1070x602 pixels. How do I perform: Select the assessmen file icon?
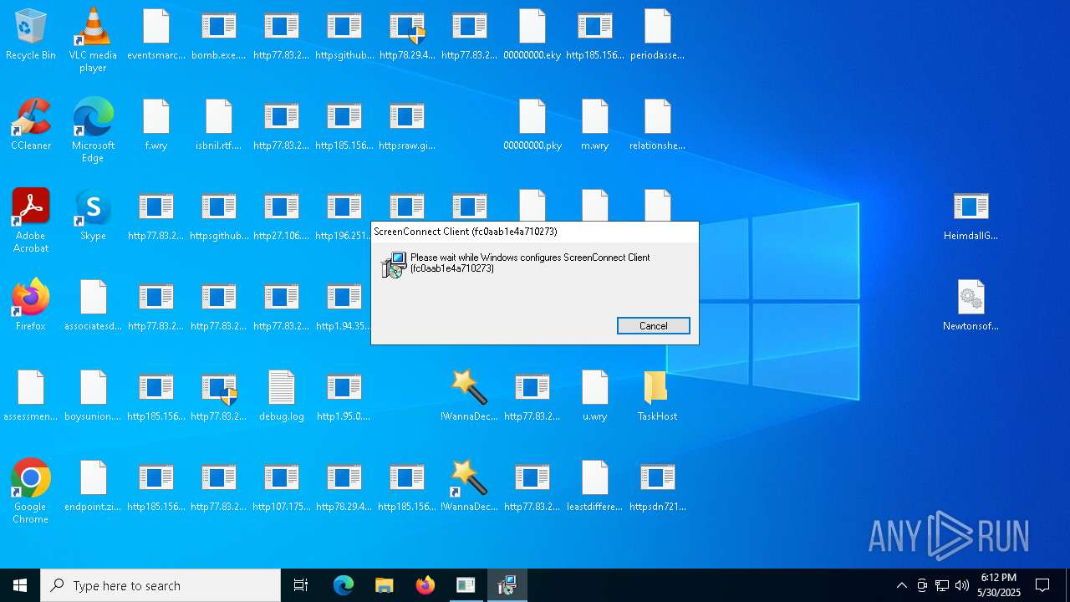31,395
